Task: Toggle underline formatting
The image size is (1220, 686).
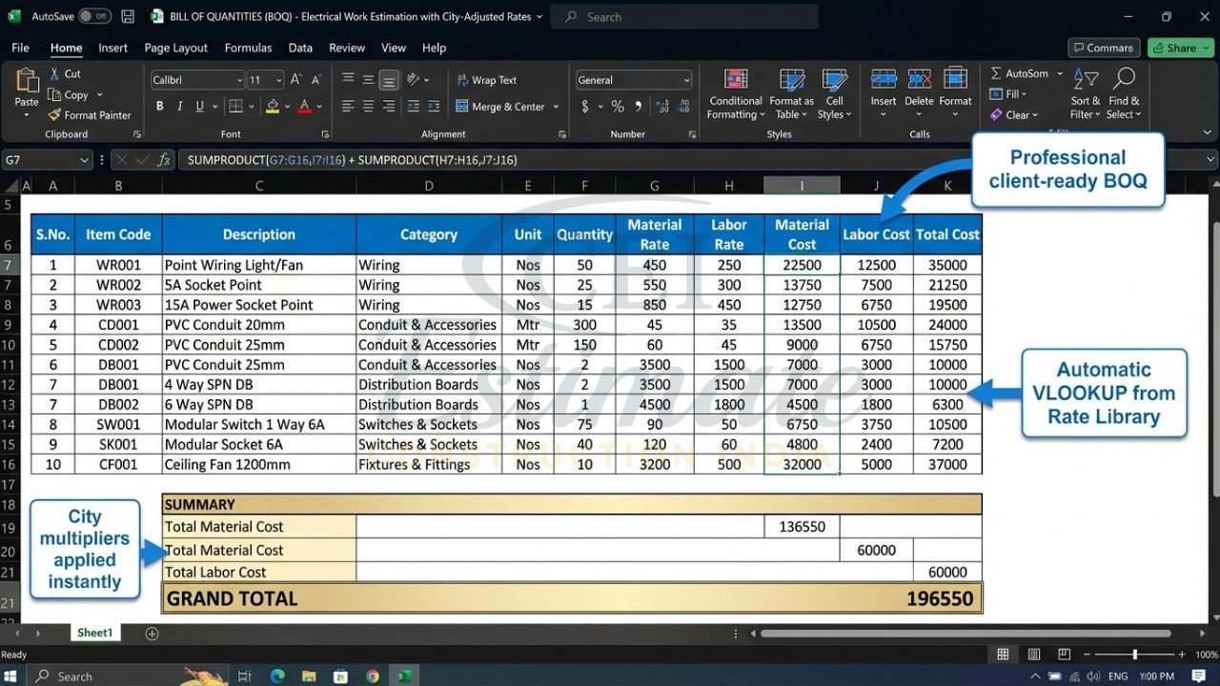Action: click(x=200, y=107)
